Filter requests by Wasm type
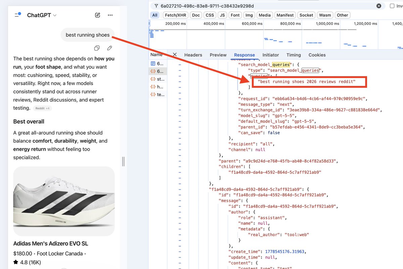 (x=325, y=15)
